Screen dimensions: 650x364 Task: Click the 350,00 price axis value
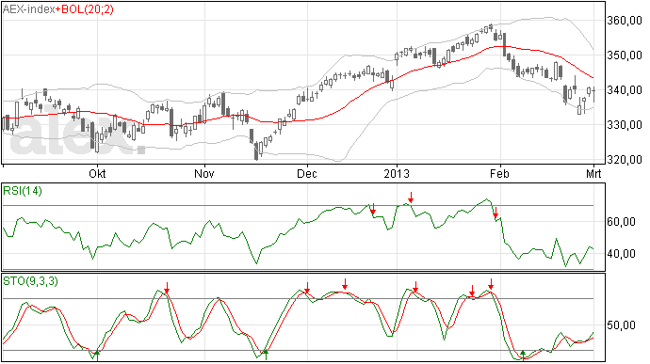click(625, 55)
